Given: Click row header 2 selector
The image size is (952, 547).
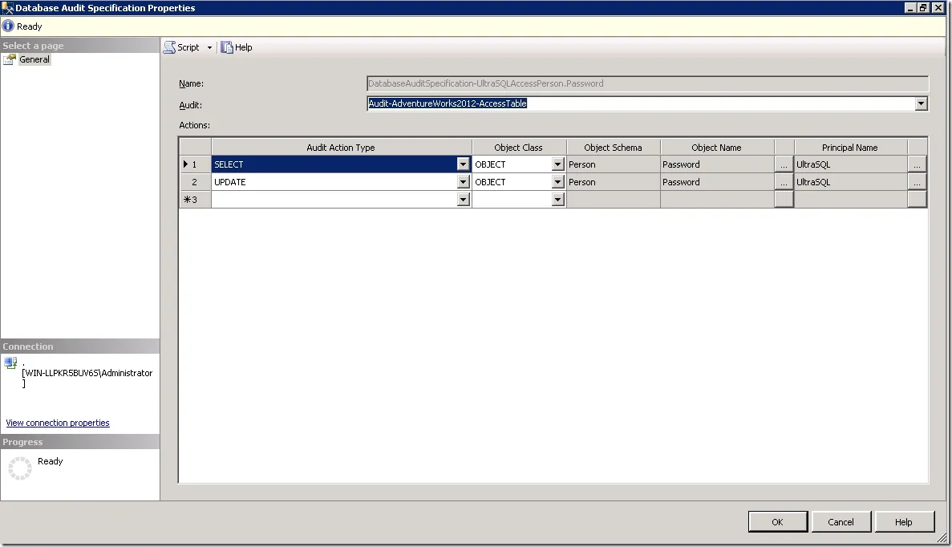Looking at the screenshot, I should 195,182.
